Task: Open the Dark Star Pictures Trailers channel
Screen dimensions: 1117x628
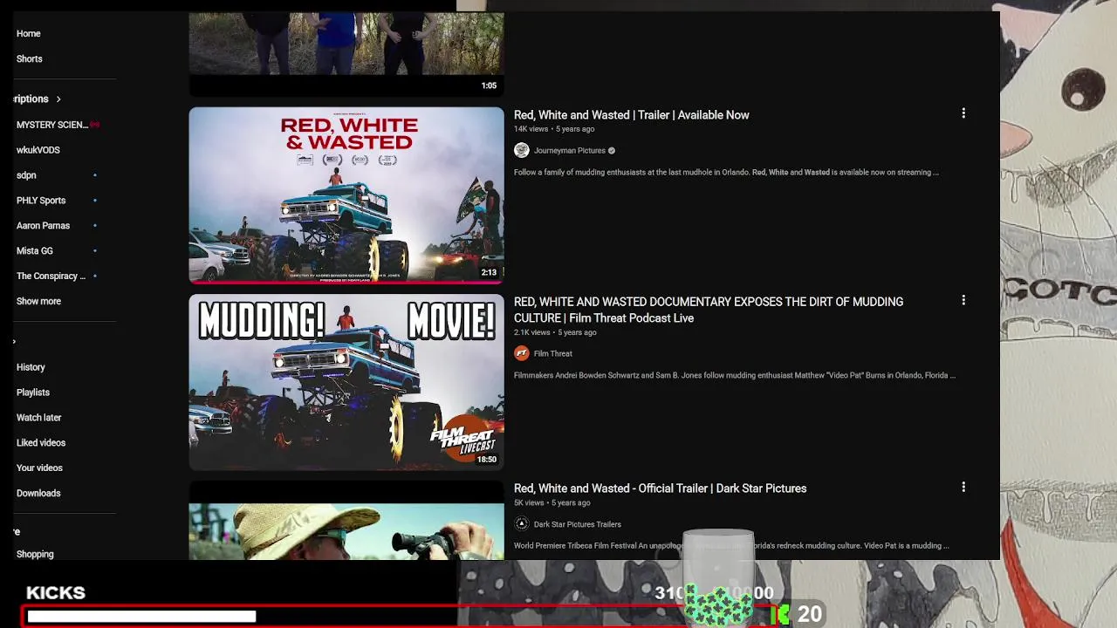Action: (x=577, y=524)
